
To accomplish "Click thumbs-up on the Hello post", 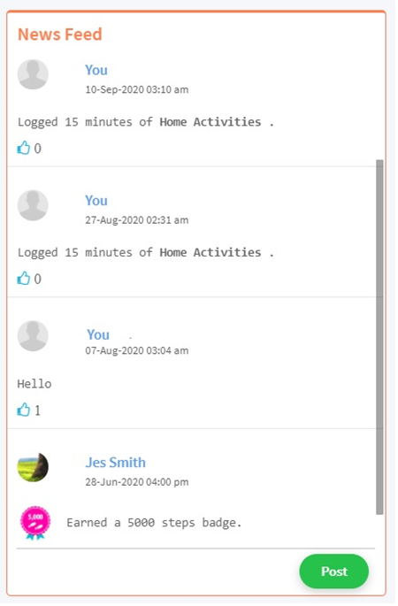I will 24,410.
